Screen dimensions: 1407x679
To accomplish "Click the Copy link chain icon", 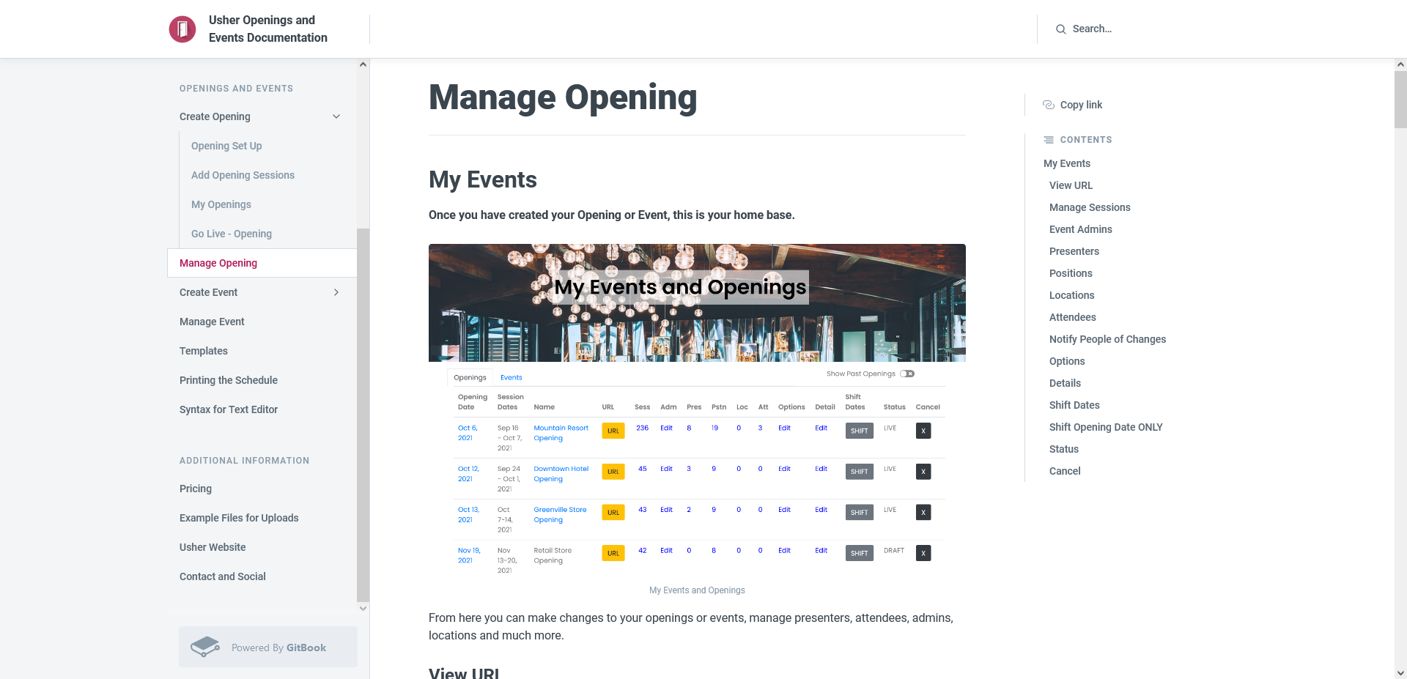I will (x=1049, y=105).
